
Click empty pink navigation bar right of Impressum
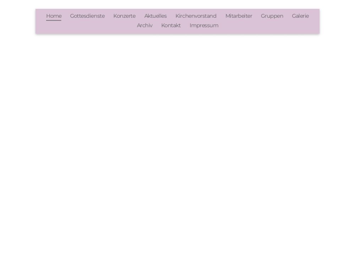pyautogui.click(x=266, y=26)
